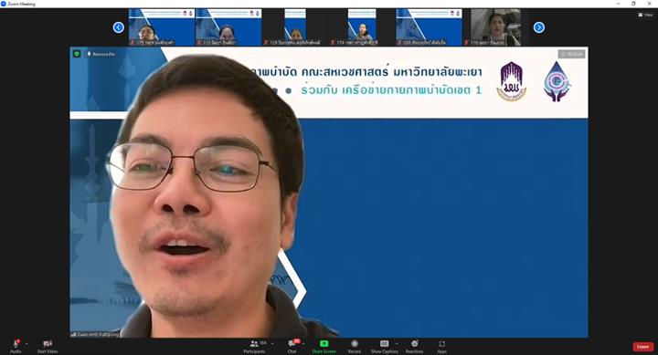The image size is (658, 355).
Task: Click the green Share Screen icon
Action: pos(324,343)
